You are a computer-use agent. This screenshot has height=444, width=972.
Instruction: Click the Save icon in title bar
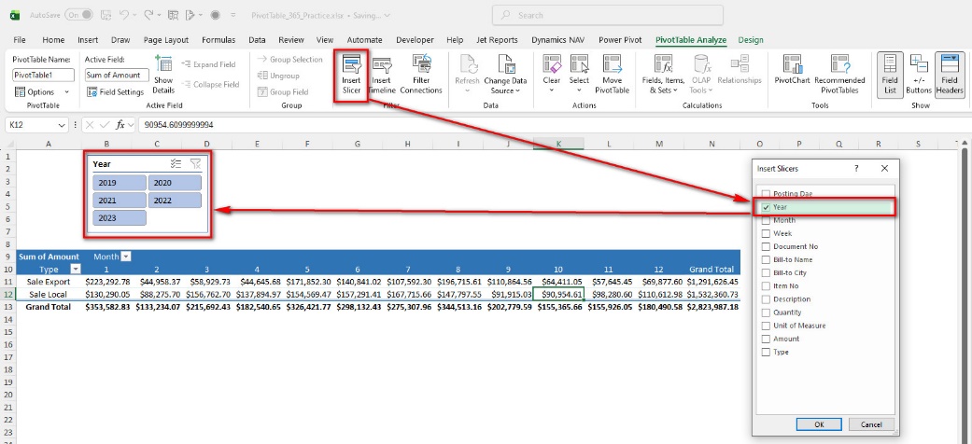tap(106, 14)
